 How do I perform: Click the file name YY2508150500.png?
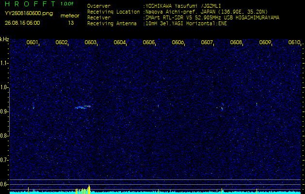click(x=29, y=14)
